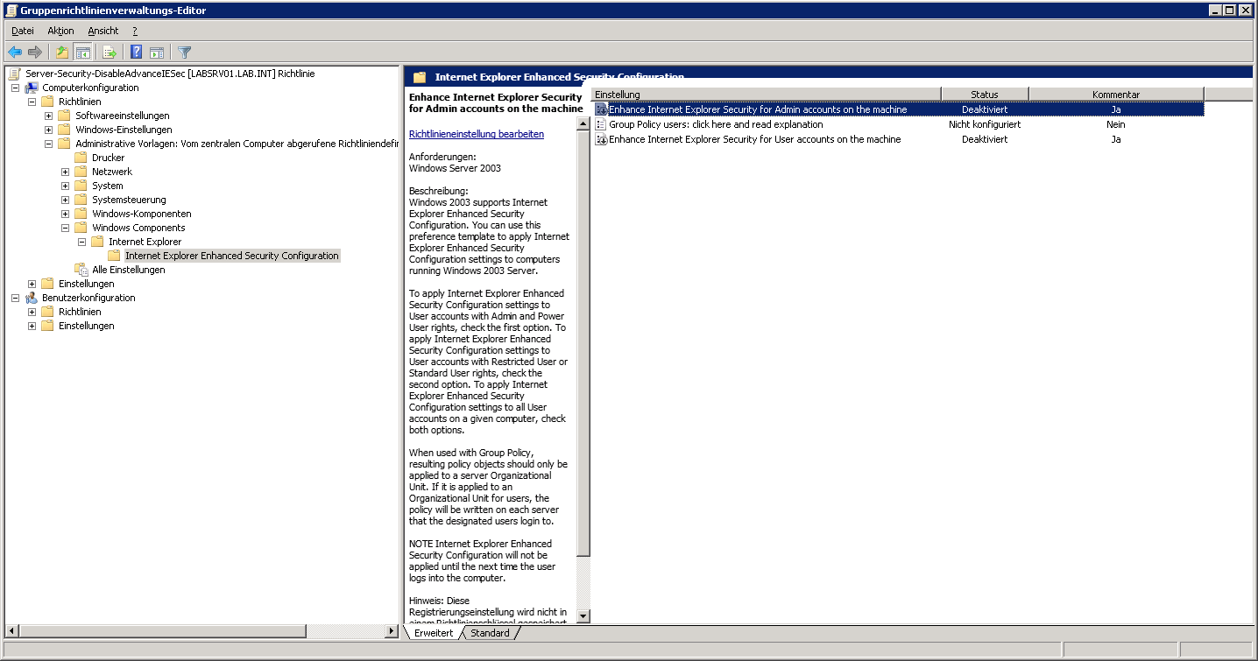Screen dimensions: 1258x661
Task: Collapse the Internet Explorer tree node
Action: coord(82,242)
